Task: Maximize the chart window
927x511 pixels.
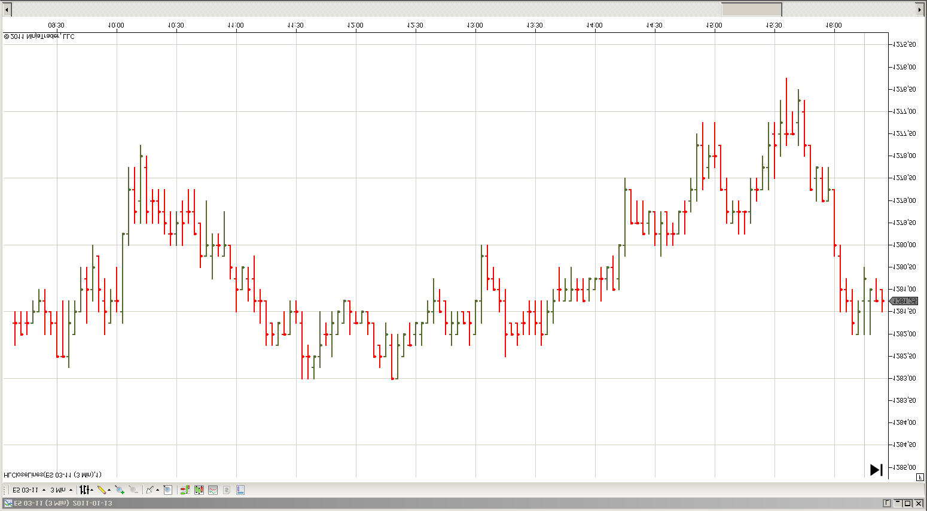Action: coord(908,503)
